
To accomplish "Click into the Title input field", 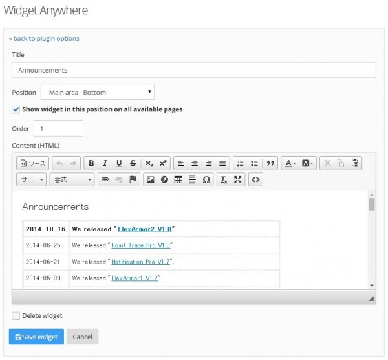I will [x=194, y=70].
